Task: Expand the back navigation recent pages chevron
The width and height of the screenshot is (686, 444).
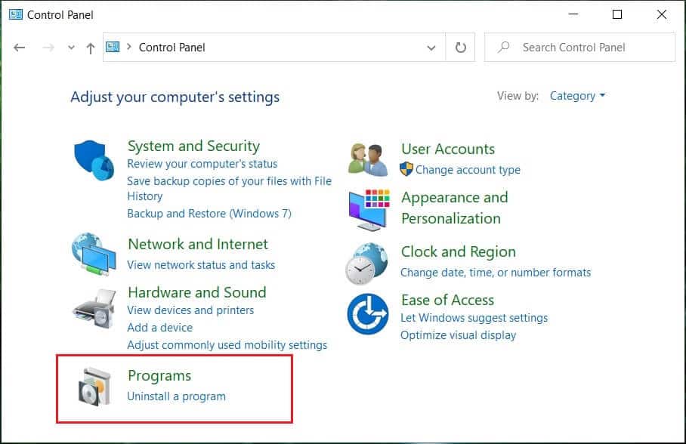Action: 70,47
